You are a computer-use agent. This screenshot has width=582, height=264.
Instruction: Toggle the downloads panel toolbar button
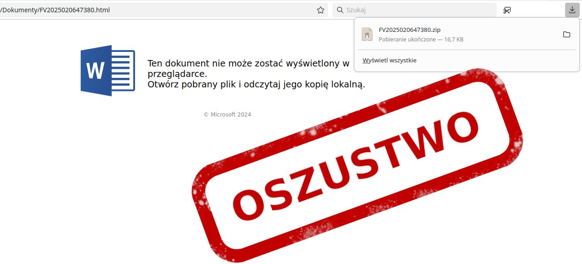(572, 10)
